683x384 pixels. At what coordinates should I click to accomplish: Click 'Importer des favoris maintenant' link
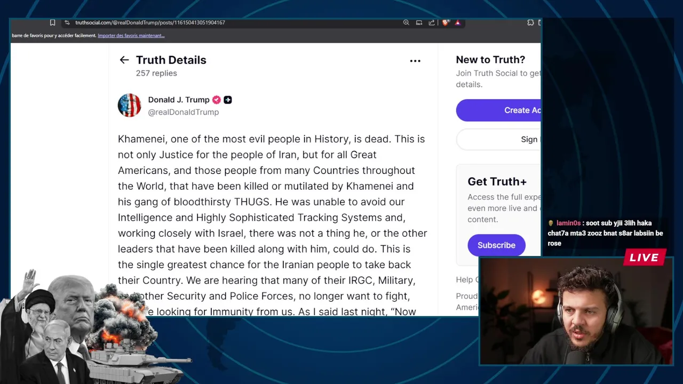[x=131, y=36]
